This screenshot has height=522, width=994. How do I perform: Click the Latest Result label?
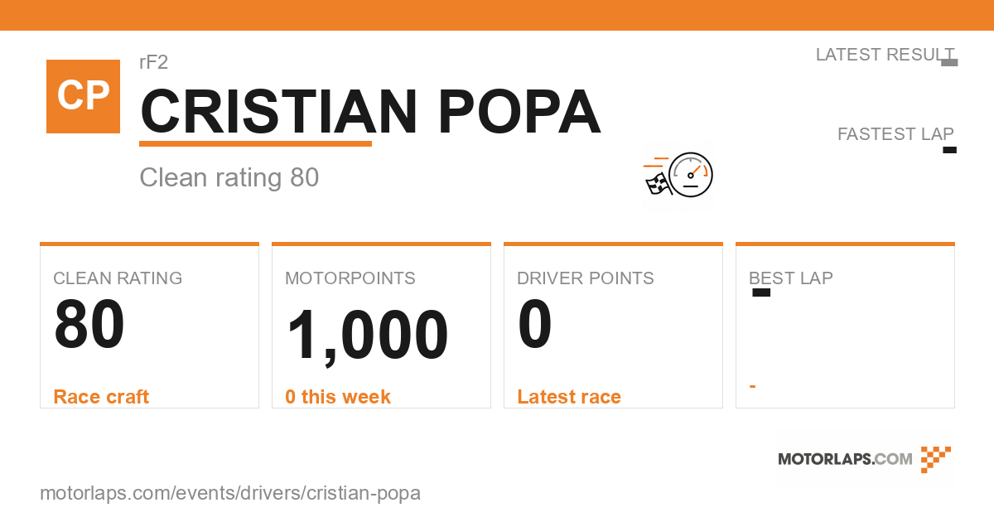[885, 55]
